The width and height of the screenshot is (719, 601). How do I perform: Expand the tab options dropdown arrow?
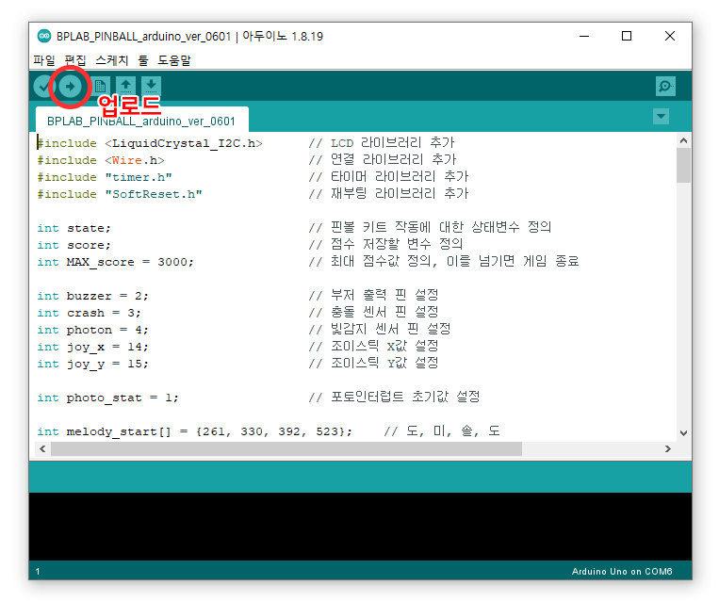pos(661,117)
